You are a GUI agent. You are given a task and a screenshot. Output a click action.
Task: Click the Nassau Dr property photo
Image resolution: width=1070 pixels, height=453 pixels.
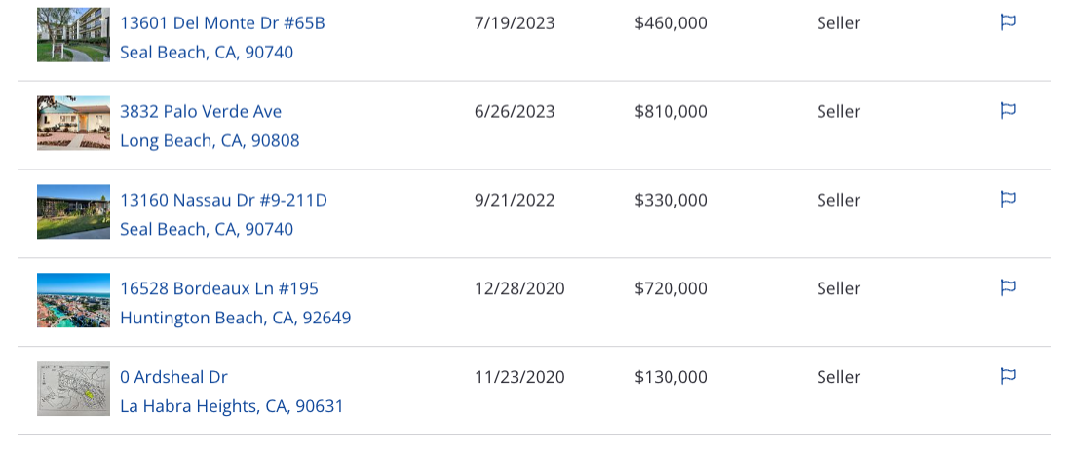(x=73, y=211)
